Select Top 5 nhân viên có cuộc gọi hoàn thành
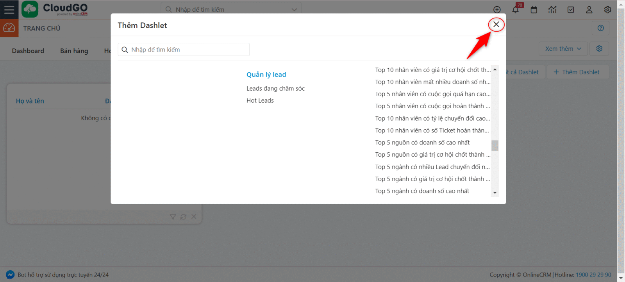The image size is (625, 282). [432, 106]
